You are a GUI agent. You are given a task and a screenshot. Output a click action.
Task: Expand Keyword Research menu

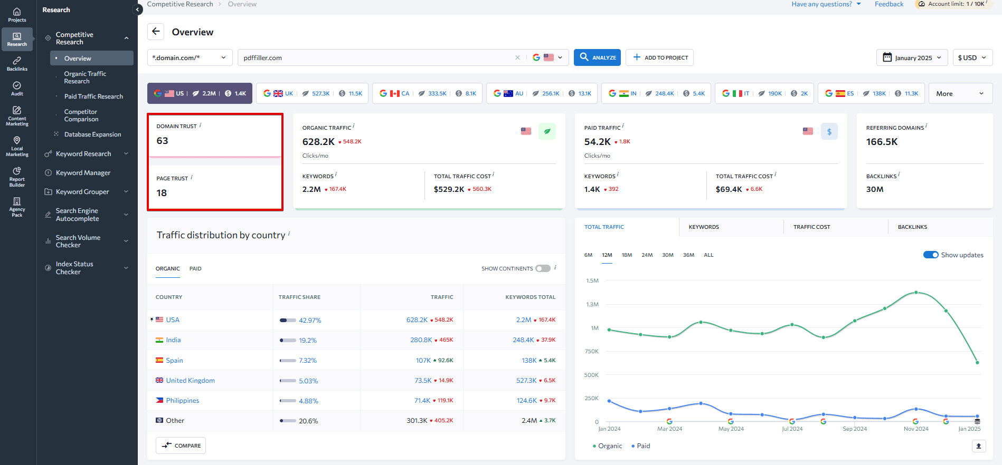126,153
